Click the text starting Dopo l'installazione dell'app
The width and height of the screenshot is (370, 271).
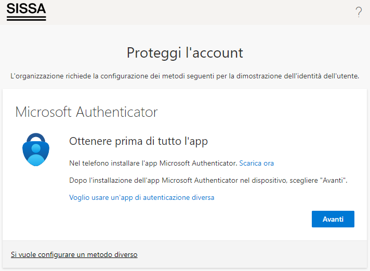click(208, 180)
